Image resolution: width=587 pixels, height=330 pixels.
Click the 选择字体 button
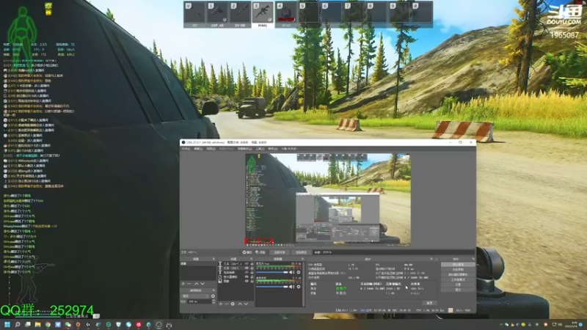[x=280, y=252]
